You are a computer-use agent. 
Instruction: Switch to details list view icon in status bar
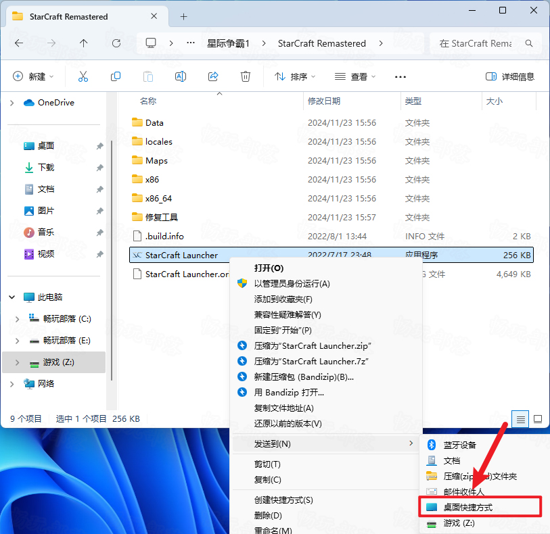point(520,419)
